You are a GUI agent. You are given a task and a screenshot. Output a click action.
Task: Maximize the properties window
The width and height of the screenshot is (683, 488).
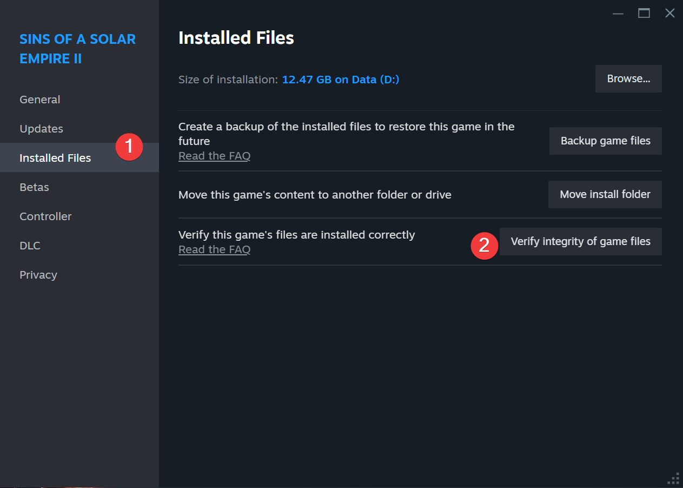(644, 13)
